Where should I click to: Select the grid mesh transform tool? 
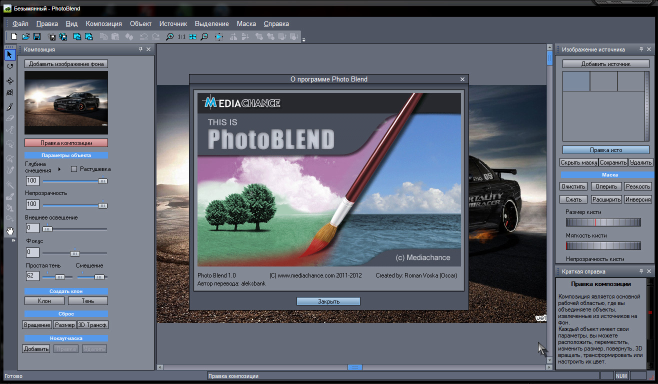coord(10,93)
